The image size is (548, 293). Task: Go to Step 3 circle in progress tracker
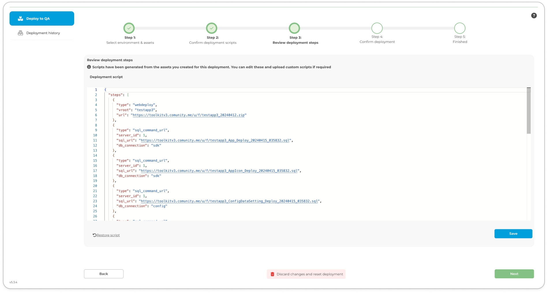click(294, 28)
